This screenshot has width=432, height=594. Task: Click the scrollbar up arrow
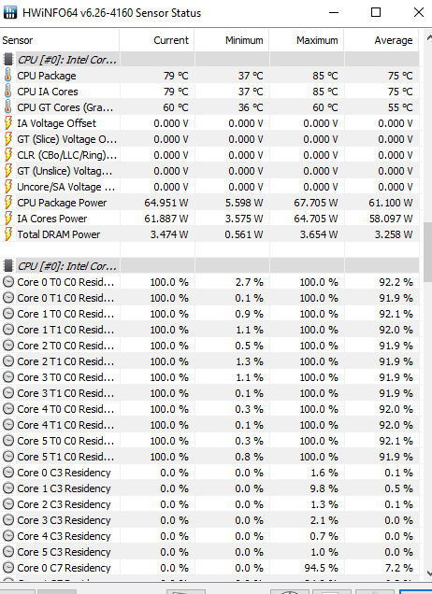(x=428, y=38)
